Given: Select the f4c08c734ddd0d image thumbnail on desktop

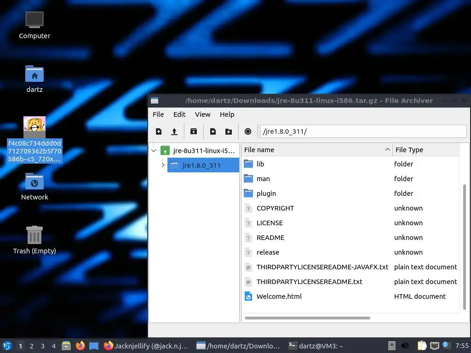Looking at the screenshot, I should [34, 127].
